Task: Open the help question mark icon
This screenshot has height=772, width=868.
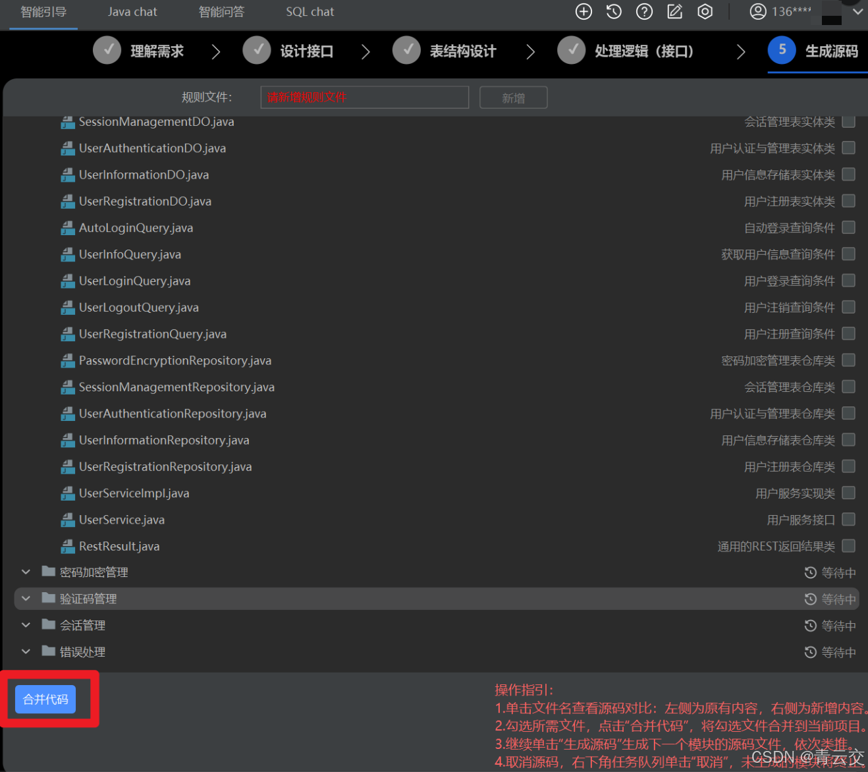Action: (x=644, y=12)
